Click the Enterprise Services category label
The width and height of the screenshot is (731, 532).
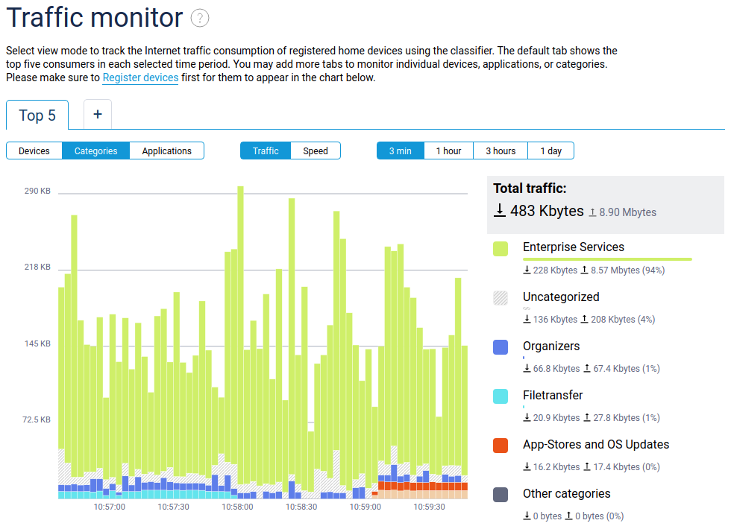(x=573, y=247)
